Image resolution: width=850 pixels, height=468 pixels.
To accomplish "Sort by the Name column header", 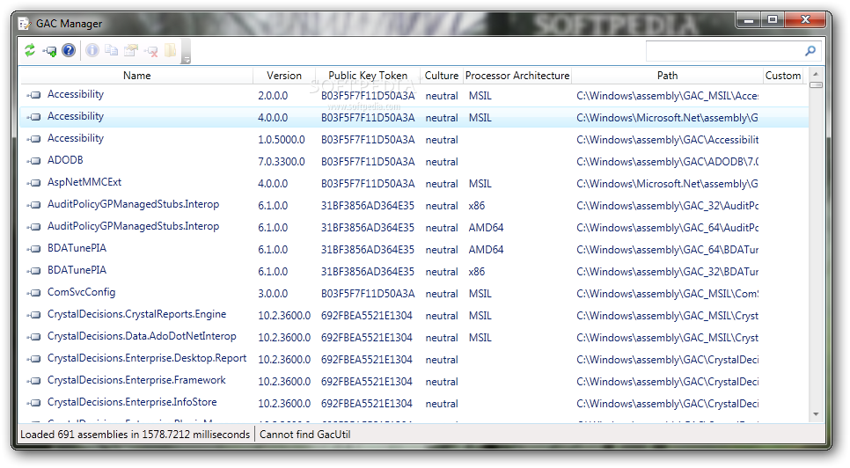I will pos(136,76).
